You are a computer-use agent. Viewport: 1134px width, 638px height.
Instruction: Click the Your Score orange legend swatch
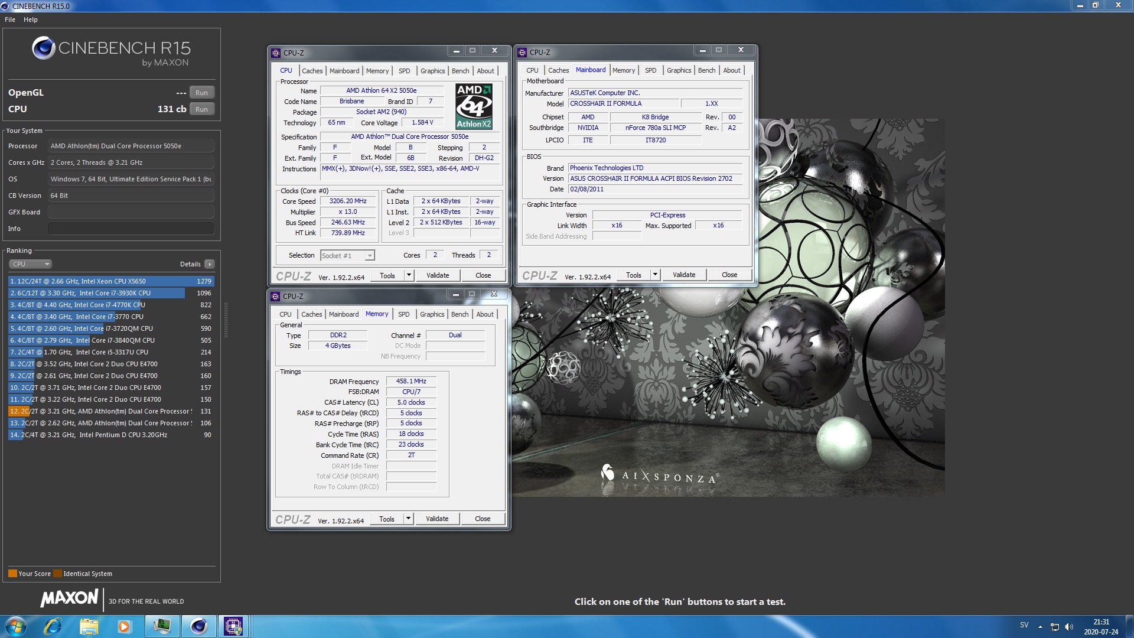pos(12,574)
